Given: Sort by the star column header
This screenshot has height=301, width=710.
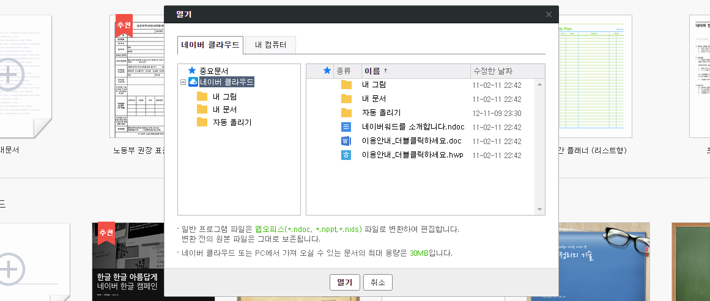Looking at the screenshot, I should (x=327, y=71).
